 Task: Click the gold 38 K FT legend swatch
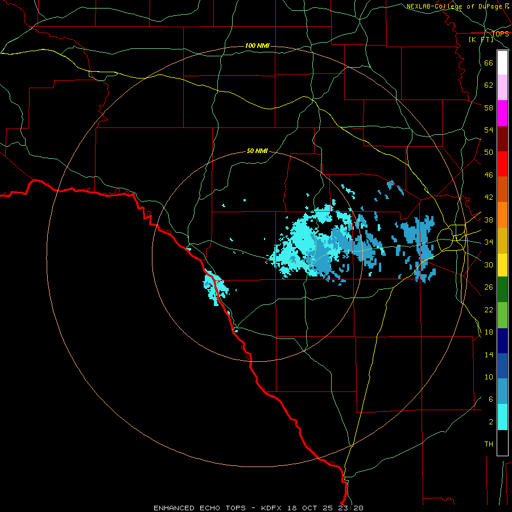pyautogui.click(x=502, y=241)
